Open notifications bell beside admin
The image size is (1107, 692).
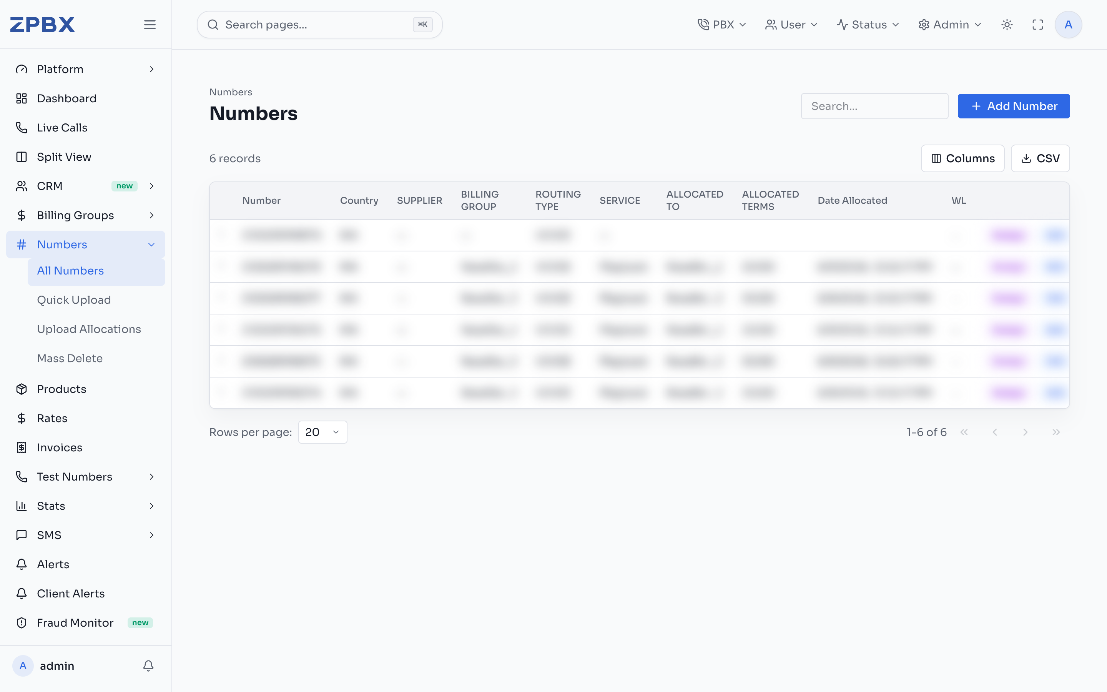coord(148,665)
